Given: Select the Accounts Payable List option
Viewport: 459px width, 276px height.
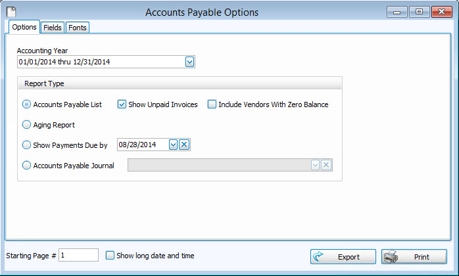Looking at the screenshot, I should click(27, 104).
